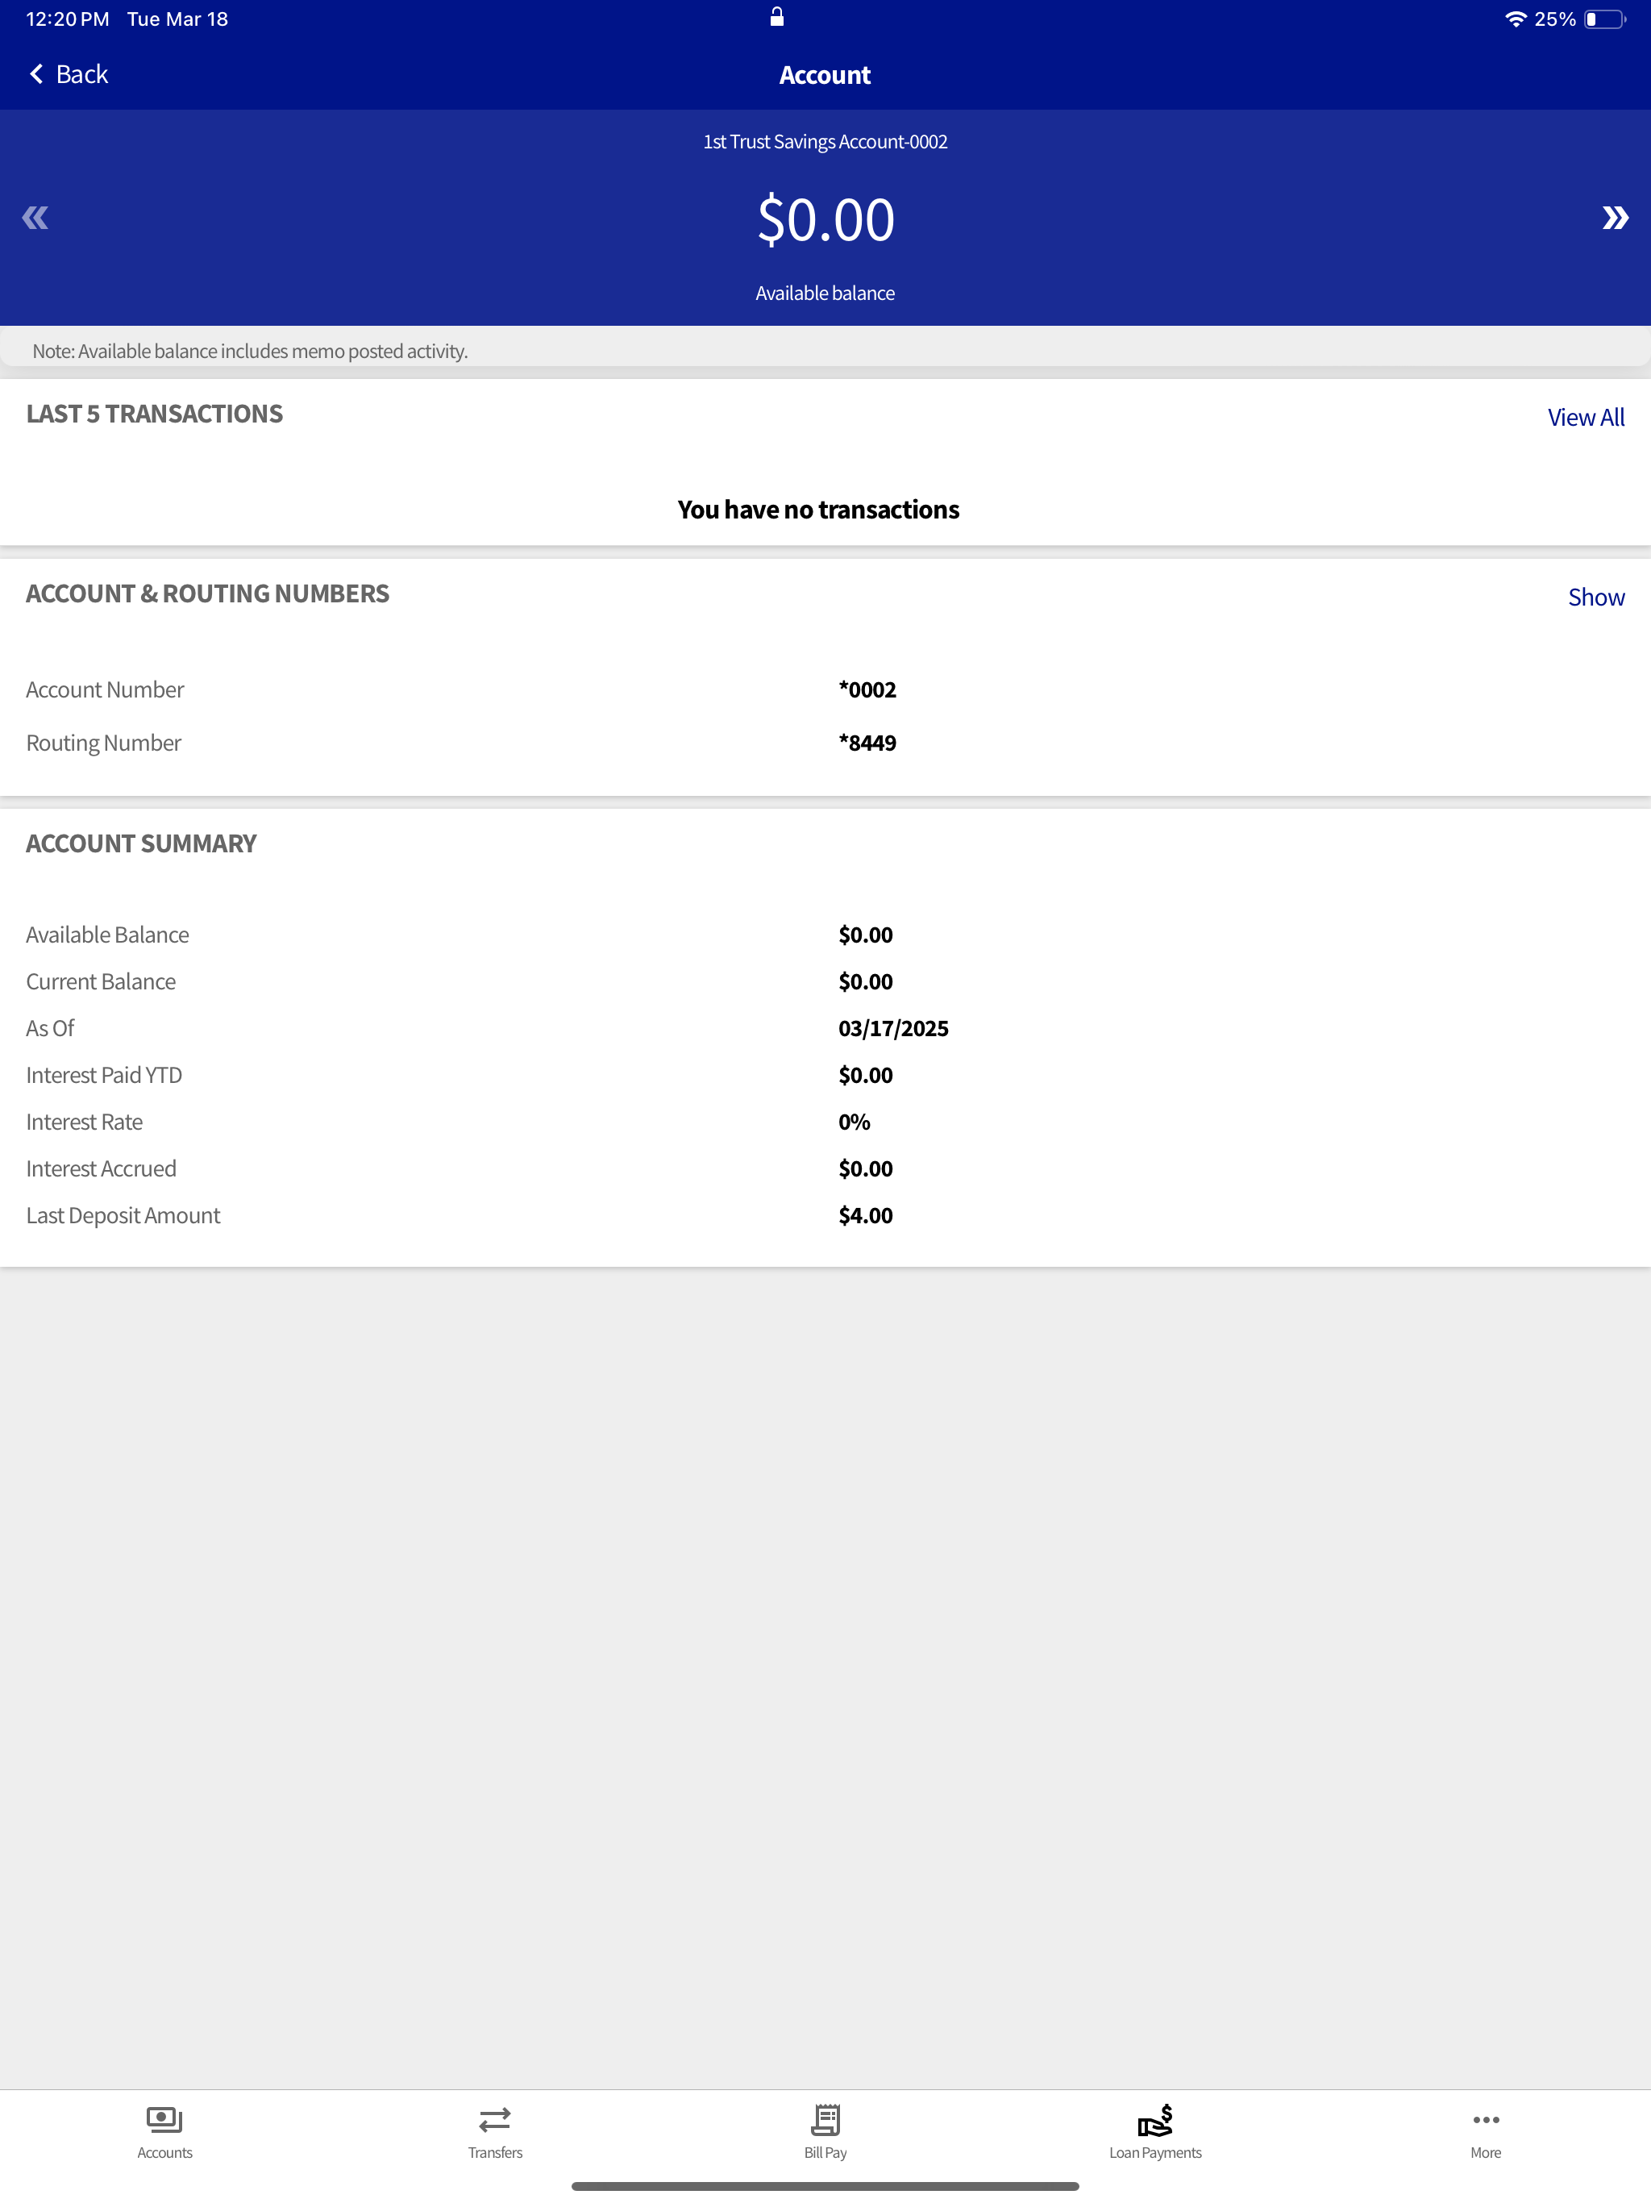Tap 'You have no transactions' message
The width and height of the screenshot is (1651, 2203).
[818, 509]
